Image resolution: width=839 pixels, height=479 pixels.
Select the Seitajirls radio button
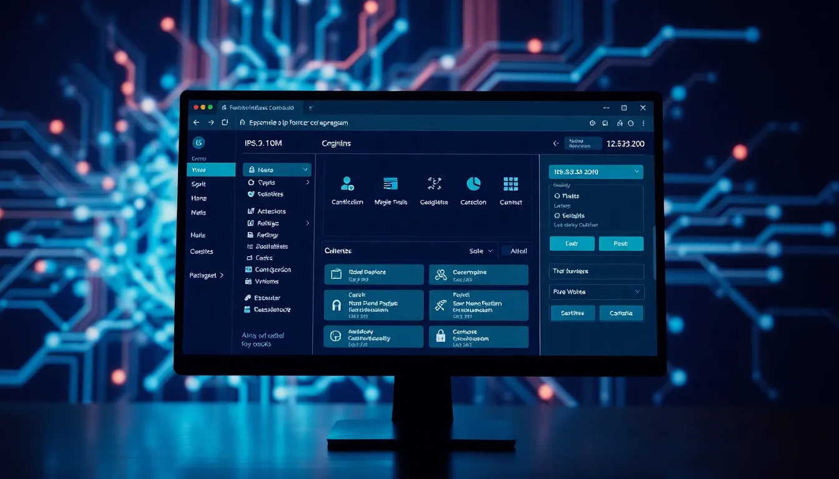click(557, 216)
